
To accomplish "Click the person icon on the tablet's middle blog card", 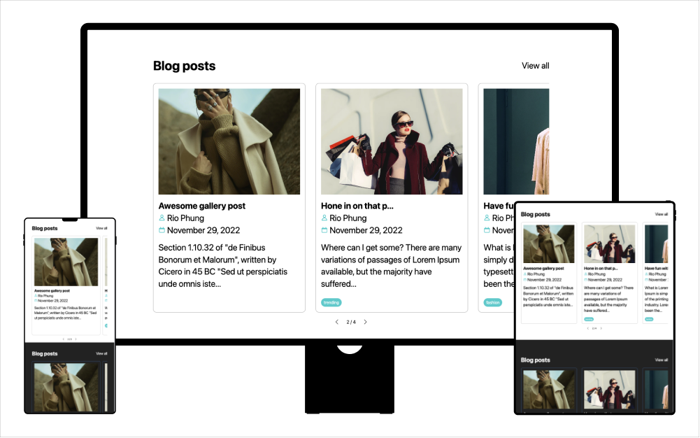I will pos(586,274).
